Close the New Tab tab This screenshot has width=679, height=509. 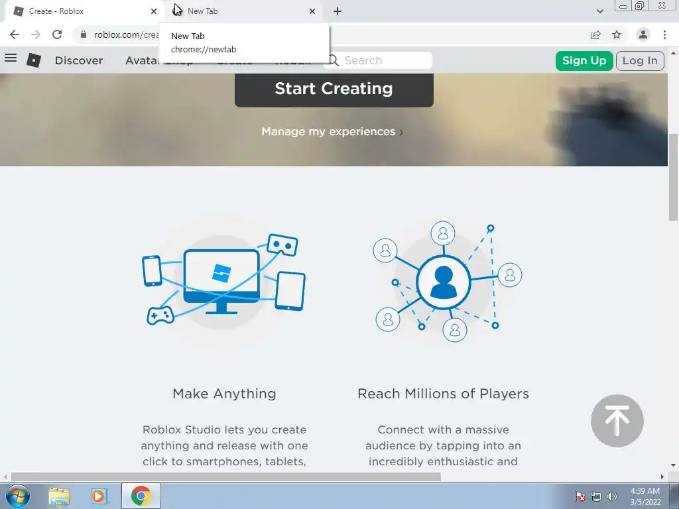click(x=312, y=11)
